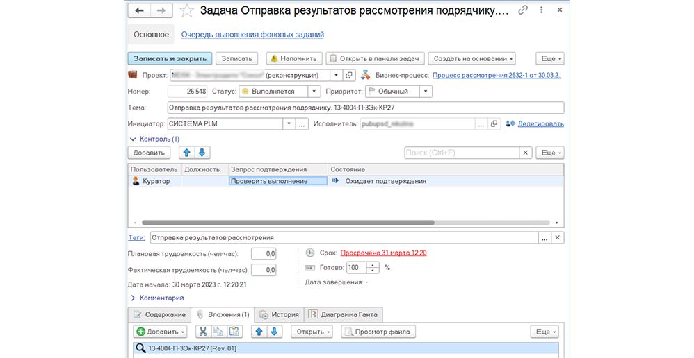The image size is (694, 358).
Task: Click the Напомнить button
Action: [x=294, y=58]
